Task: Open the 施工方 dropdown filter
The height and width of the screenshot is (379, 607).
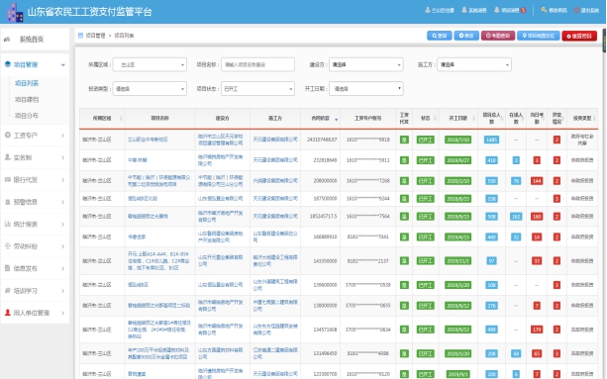Action: tap(474, 64)
